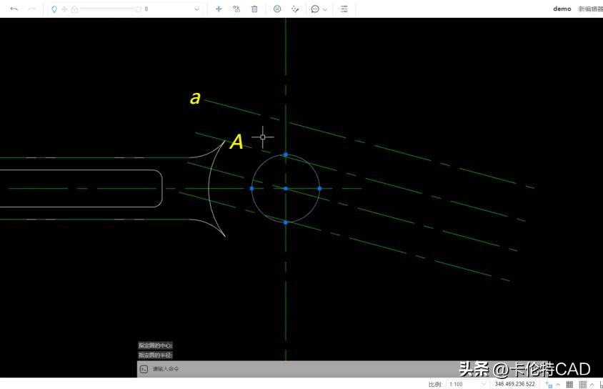
Task: Click the blue bottom grip of the circle
Action: click(x=285, y=222)
